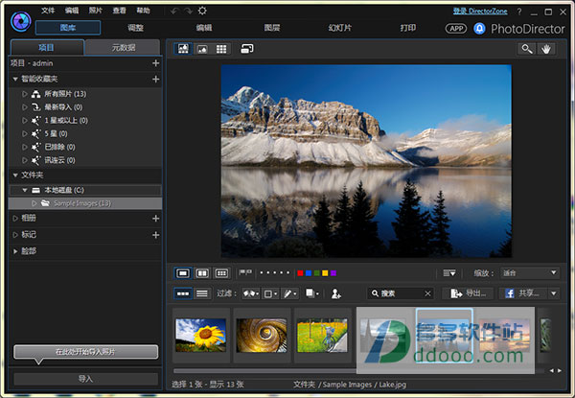Select compare two photos layout
Viewport: 575px width, 398px height.
tap(202, 273)
